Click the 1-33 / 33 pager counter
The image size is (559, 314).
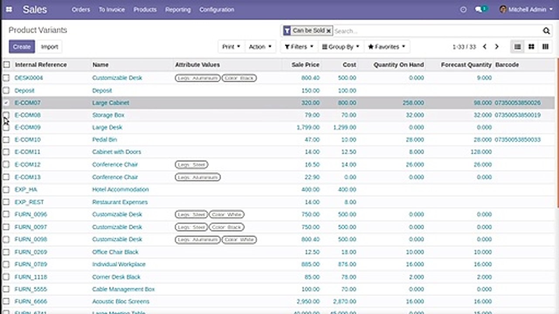[464, 47]
